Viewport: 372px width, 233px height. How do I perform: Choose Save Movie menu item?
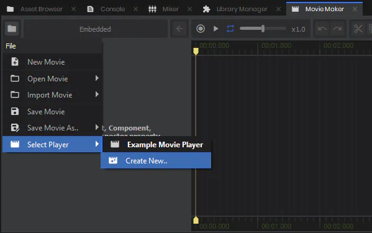[52, 111]
